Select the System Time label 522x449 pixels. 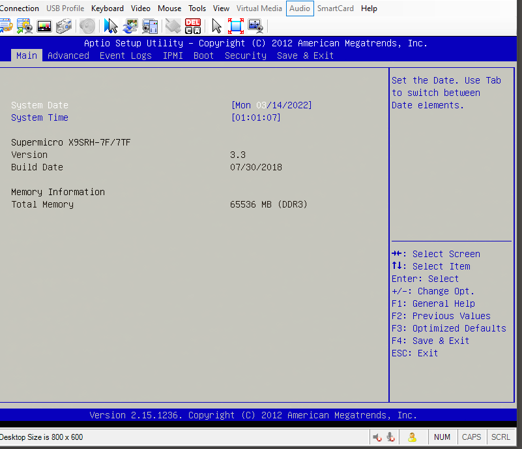40,117
